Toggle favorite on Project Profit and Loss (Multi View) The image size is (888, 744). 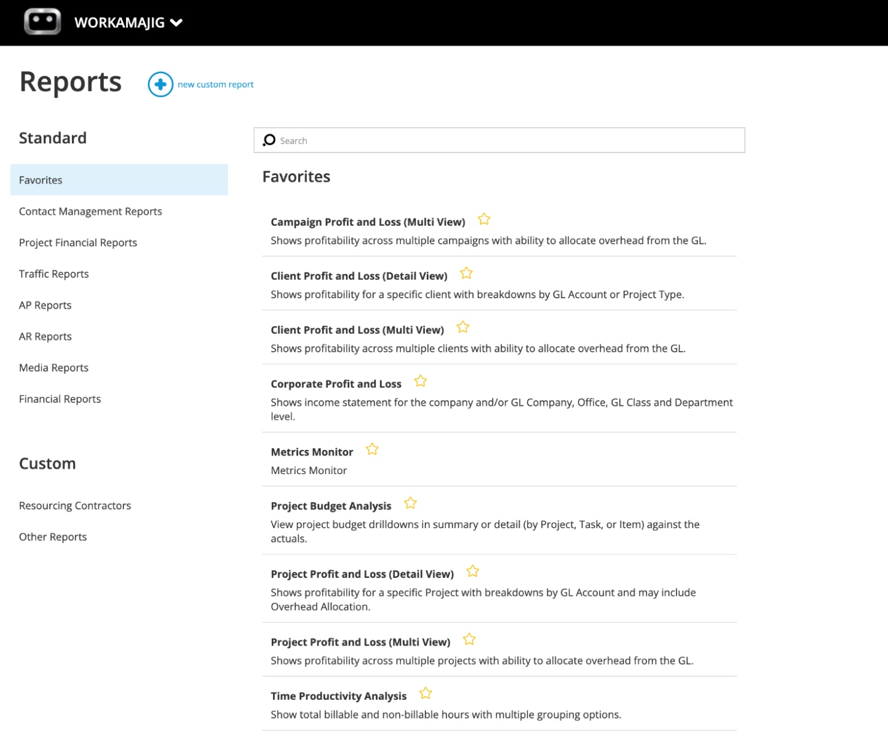coord(469,639)
